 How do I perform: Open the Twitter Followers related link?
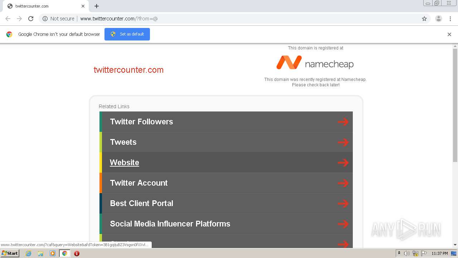point(141,122)
